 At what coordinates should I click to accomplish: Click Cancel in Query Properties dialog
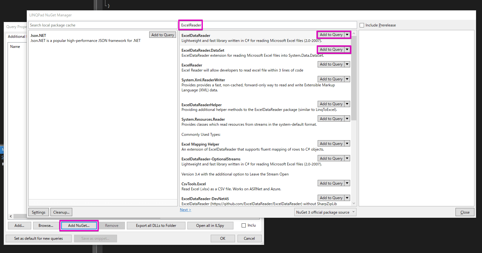250,239
